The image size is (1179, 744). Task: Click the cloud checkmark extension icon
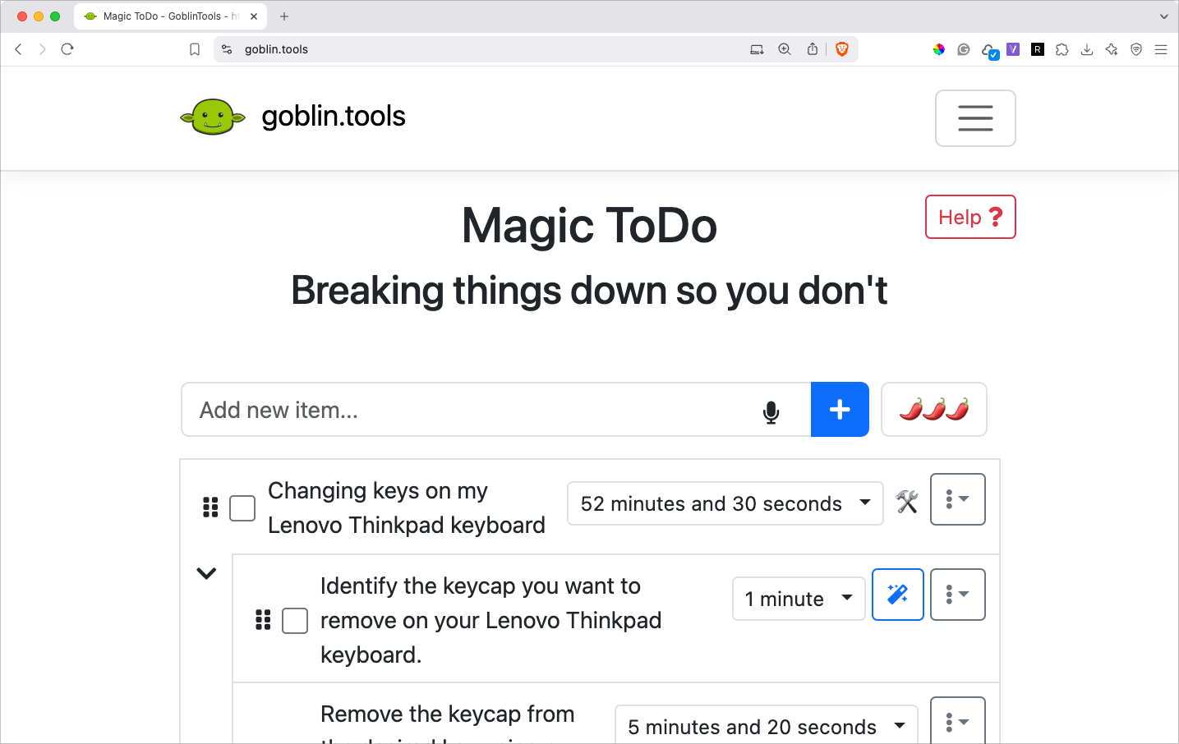pos(990,51)
